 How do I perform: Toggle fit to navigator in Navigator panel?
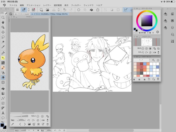[x=155, y=48]
